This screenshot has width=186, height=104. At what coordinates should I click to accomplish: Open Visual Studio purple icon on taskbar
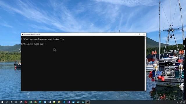click(x=69, y=102)
